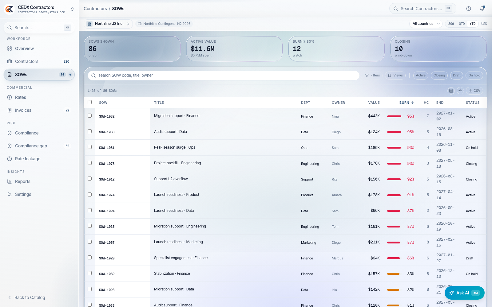492x307 pixels.
Task: Check the SOW-1078 row checkbox
Action: 90,163
